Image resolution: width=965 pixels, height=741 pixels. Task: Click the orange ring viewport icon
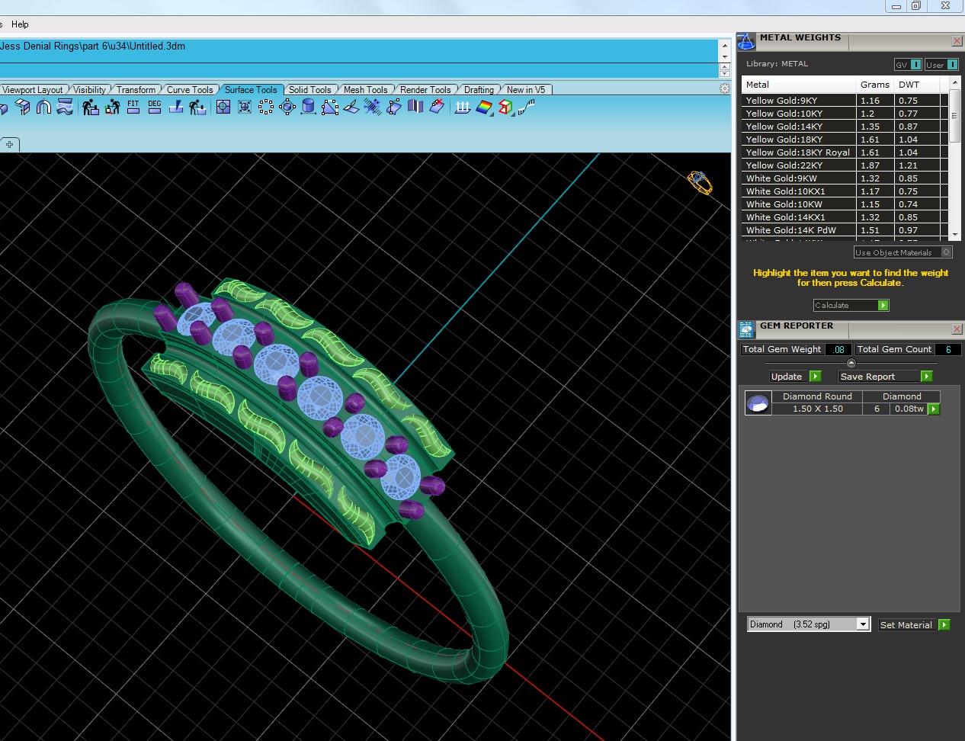pyautogui.click(x=700, y=182)
